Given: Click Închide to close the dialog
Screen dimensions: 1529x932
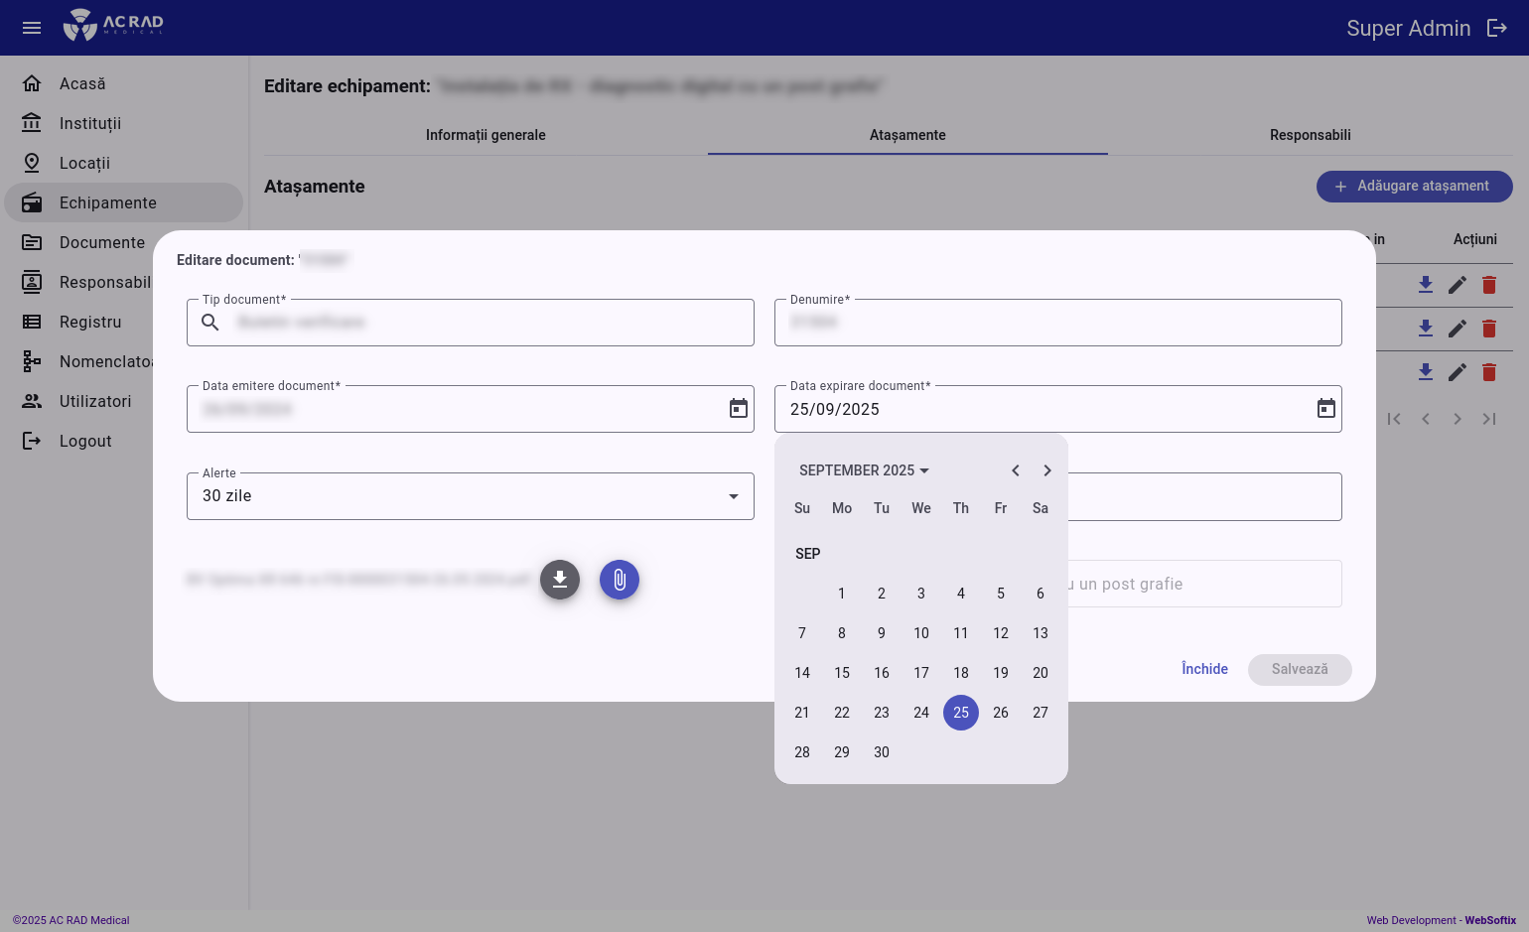Looking at the screenshot, I should (1204, 669).
